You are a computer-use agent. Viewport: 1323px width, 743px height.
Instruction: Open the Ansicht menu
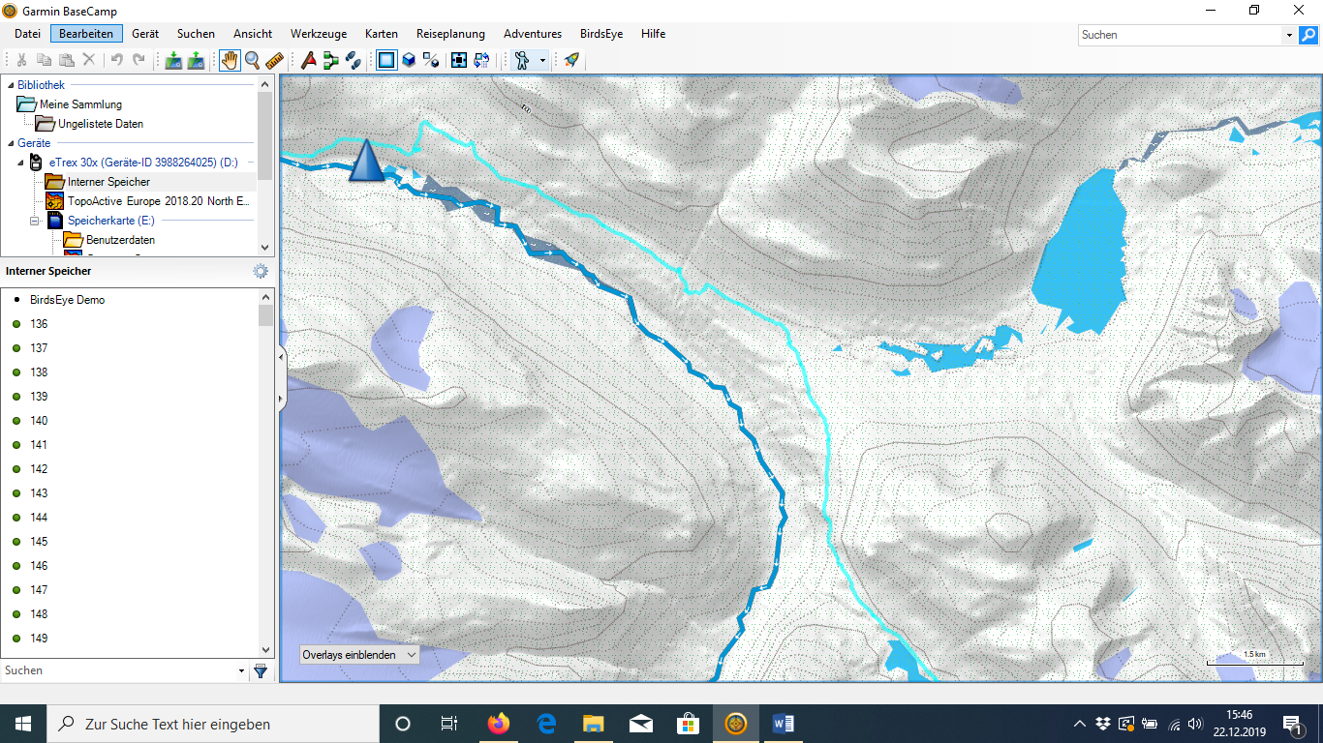coord(253,34)
